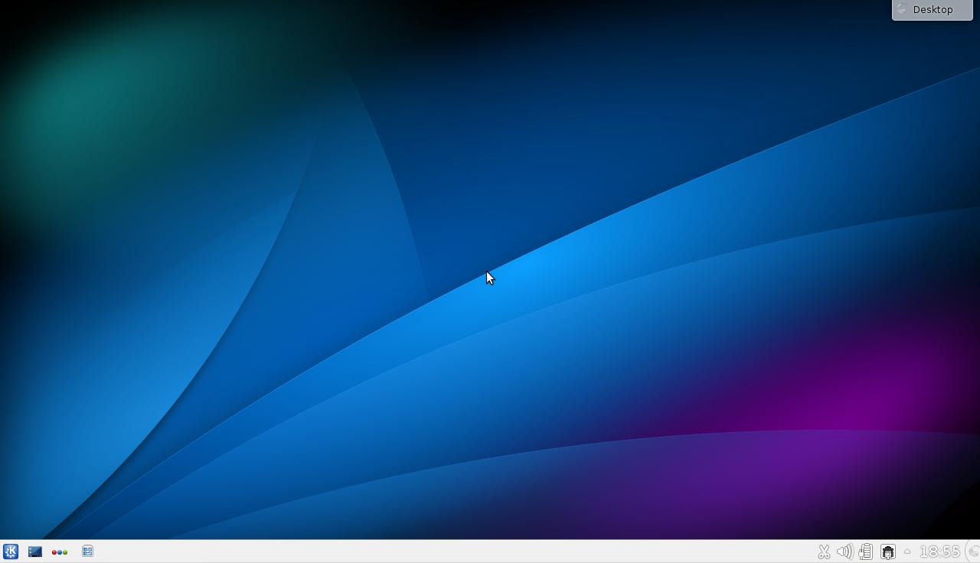Open the device notifier popup panel
Screen dimensions: 980x563
[888, 552]
